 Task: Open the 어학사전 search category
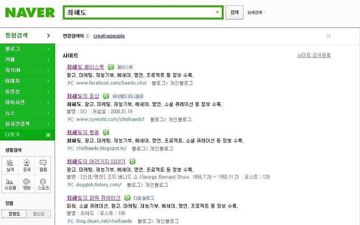tap(28, 102)
